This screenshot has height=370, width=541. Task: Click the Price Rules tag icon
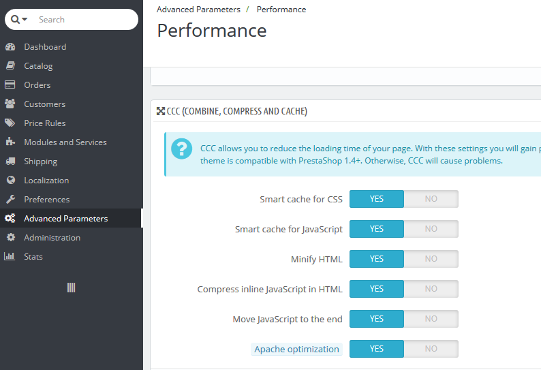(10, 123)
